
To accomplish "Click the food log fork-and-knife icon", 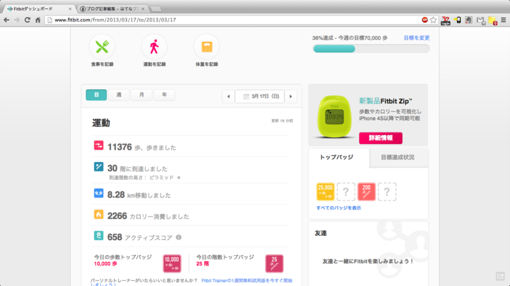I will 102,46.
